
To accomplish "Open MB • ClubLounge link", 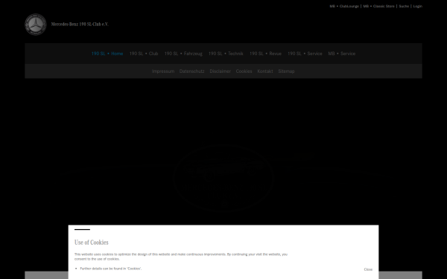I will click(344, 6).
